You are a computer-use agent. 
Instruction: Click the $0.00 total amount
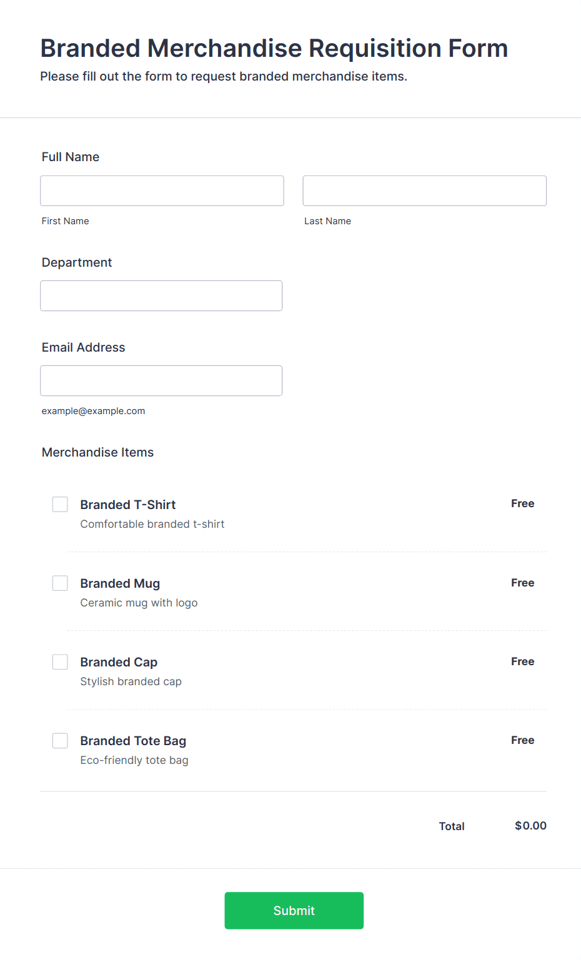pyautogui.click(x=530, y=826)
